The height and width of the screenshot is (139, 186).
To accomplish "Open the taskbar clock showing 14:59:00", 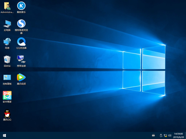I will [178, 136].
